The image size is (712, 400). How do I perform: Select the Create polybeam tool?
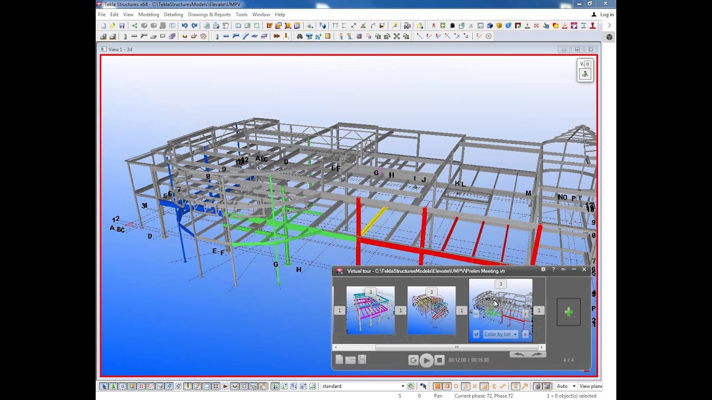pyautogui.click(x=236, y=37)
